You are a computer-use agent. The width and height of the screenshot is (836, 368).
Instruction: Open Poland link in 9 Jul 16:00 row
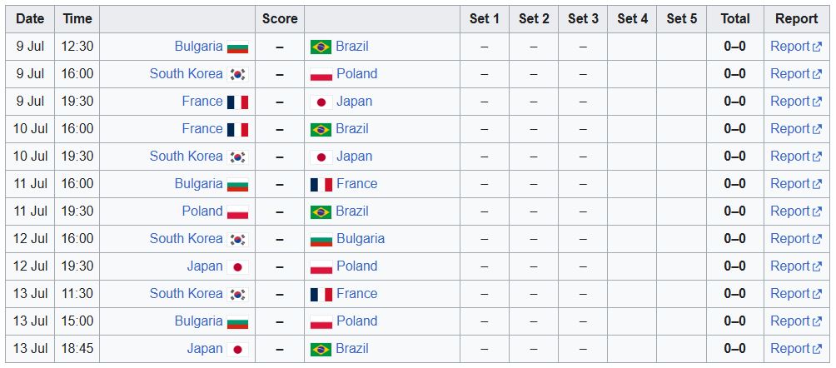[356, 73]
